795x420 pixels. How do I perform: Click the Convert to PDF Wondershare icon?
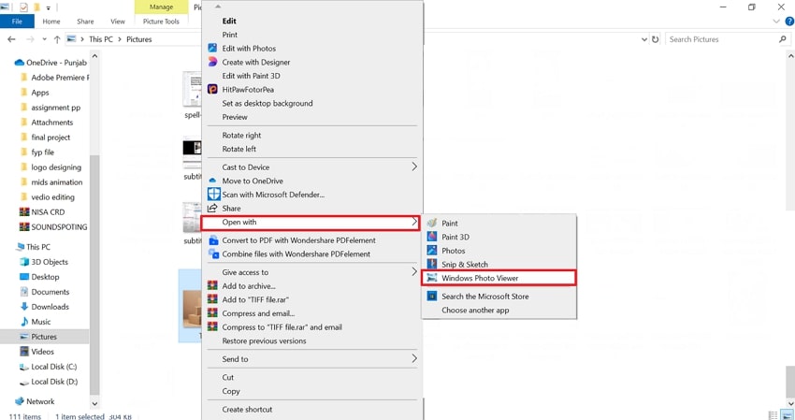tap(213, 239)
